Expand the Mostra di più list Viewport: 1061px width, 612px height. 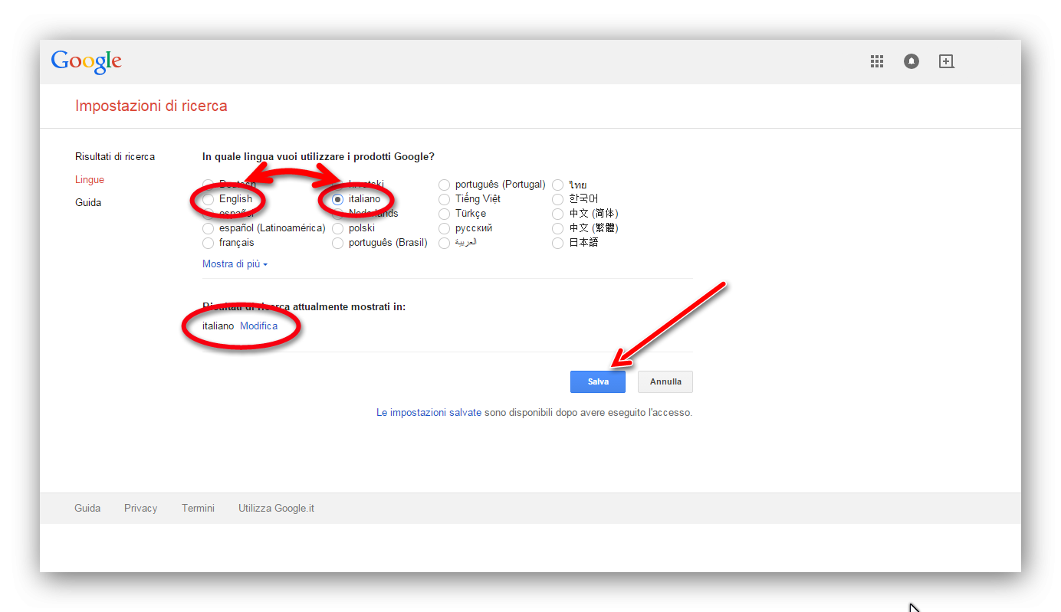pyautogui.click(x=235, y=264)
